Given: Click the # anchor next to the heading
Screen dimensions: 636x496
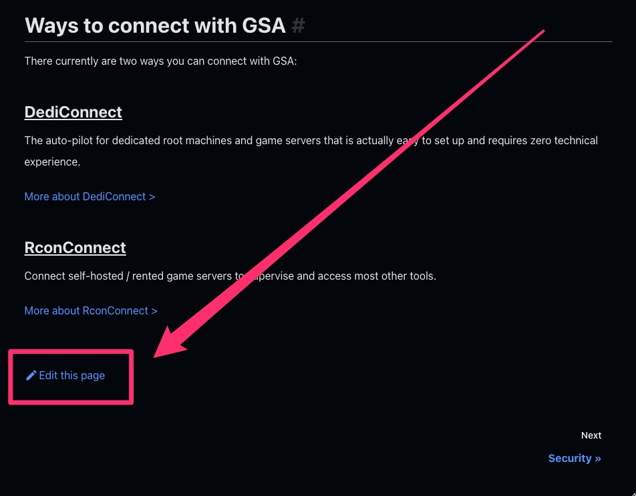Looking at the screenshot, I should [x=299, y=26].
